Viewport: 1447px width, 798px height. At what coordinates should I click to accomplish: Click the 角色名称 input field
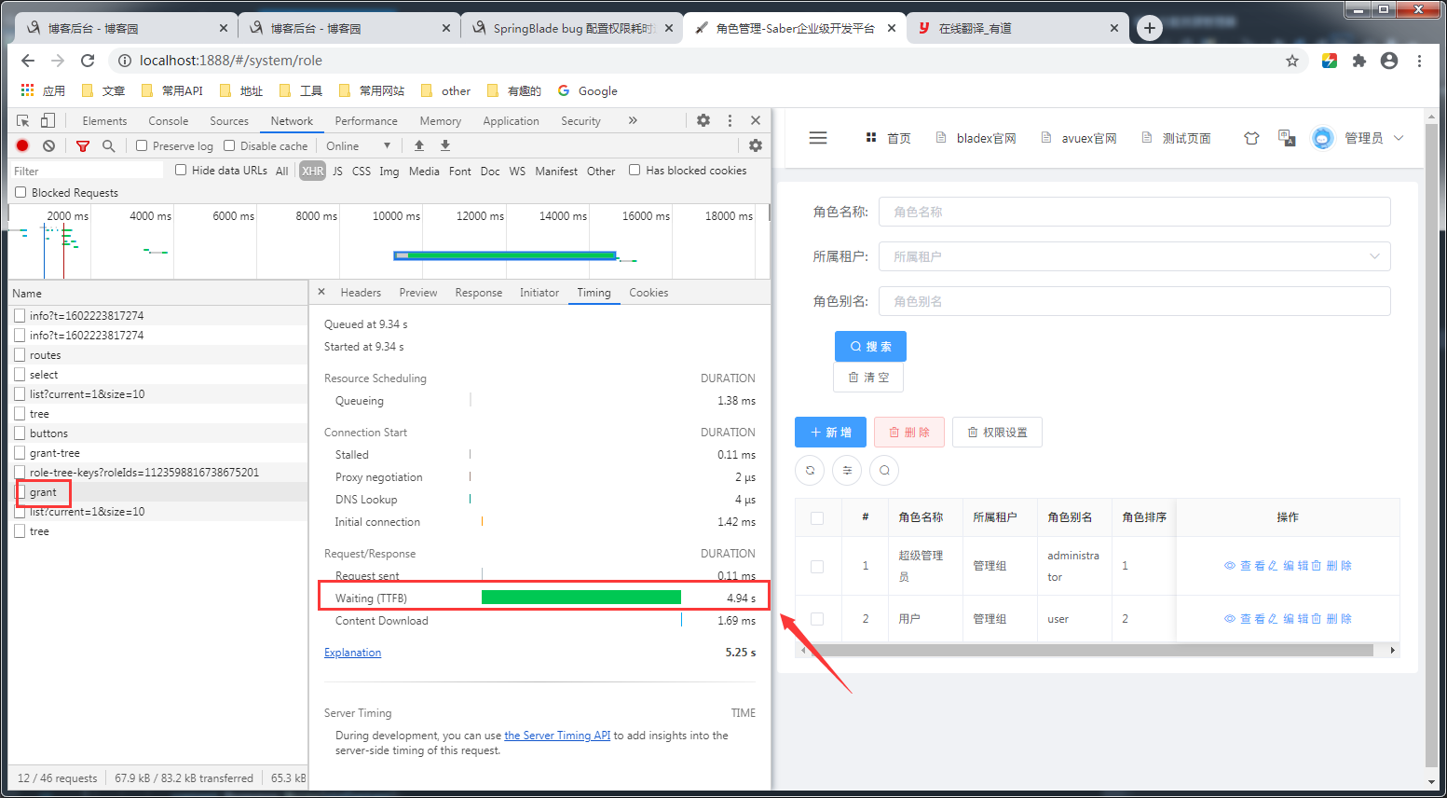tap(1135, 212)
